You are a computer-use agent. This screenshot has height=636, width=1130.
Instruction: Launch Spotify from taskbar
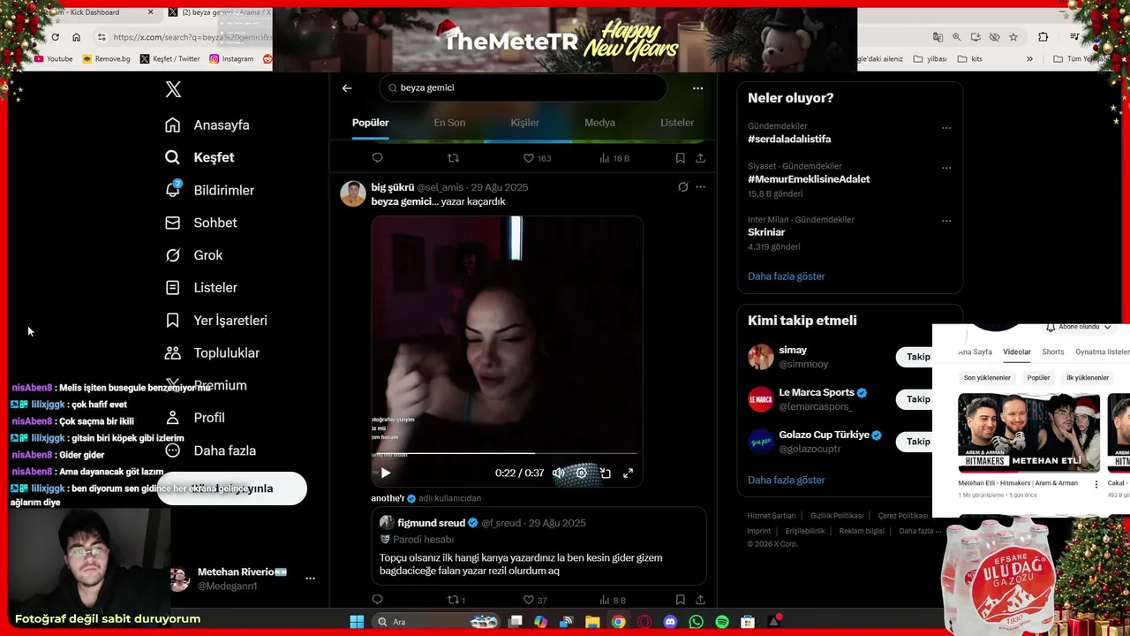point(722,622)
